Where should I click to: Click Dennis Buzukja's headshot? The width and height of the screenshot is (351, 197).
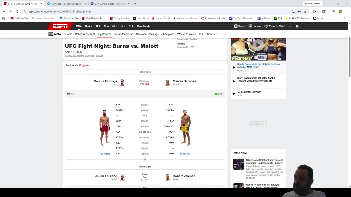(122, 82)
